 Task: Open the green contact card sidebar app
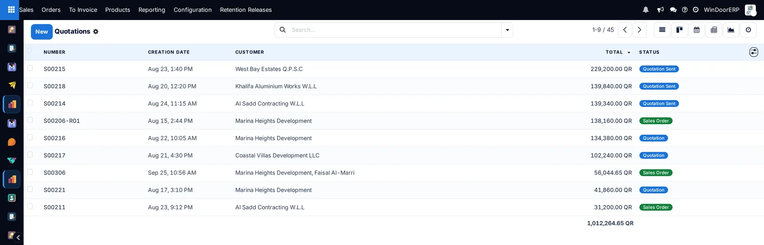pyautogui.click(x=12, y=198)
